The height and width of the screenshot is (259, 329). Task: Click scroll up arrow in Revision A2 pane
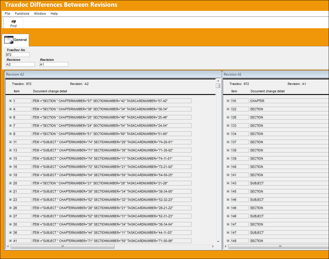(x=218, y=81)
